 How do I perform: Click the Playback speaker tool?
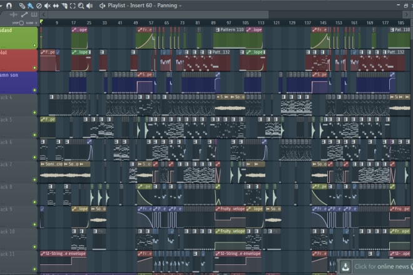tap(88, 6)
